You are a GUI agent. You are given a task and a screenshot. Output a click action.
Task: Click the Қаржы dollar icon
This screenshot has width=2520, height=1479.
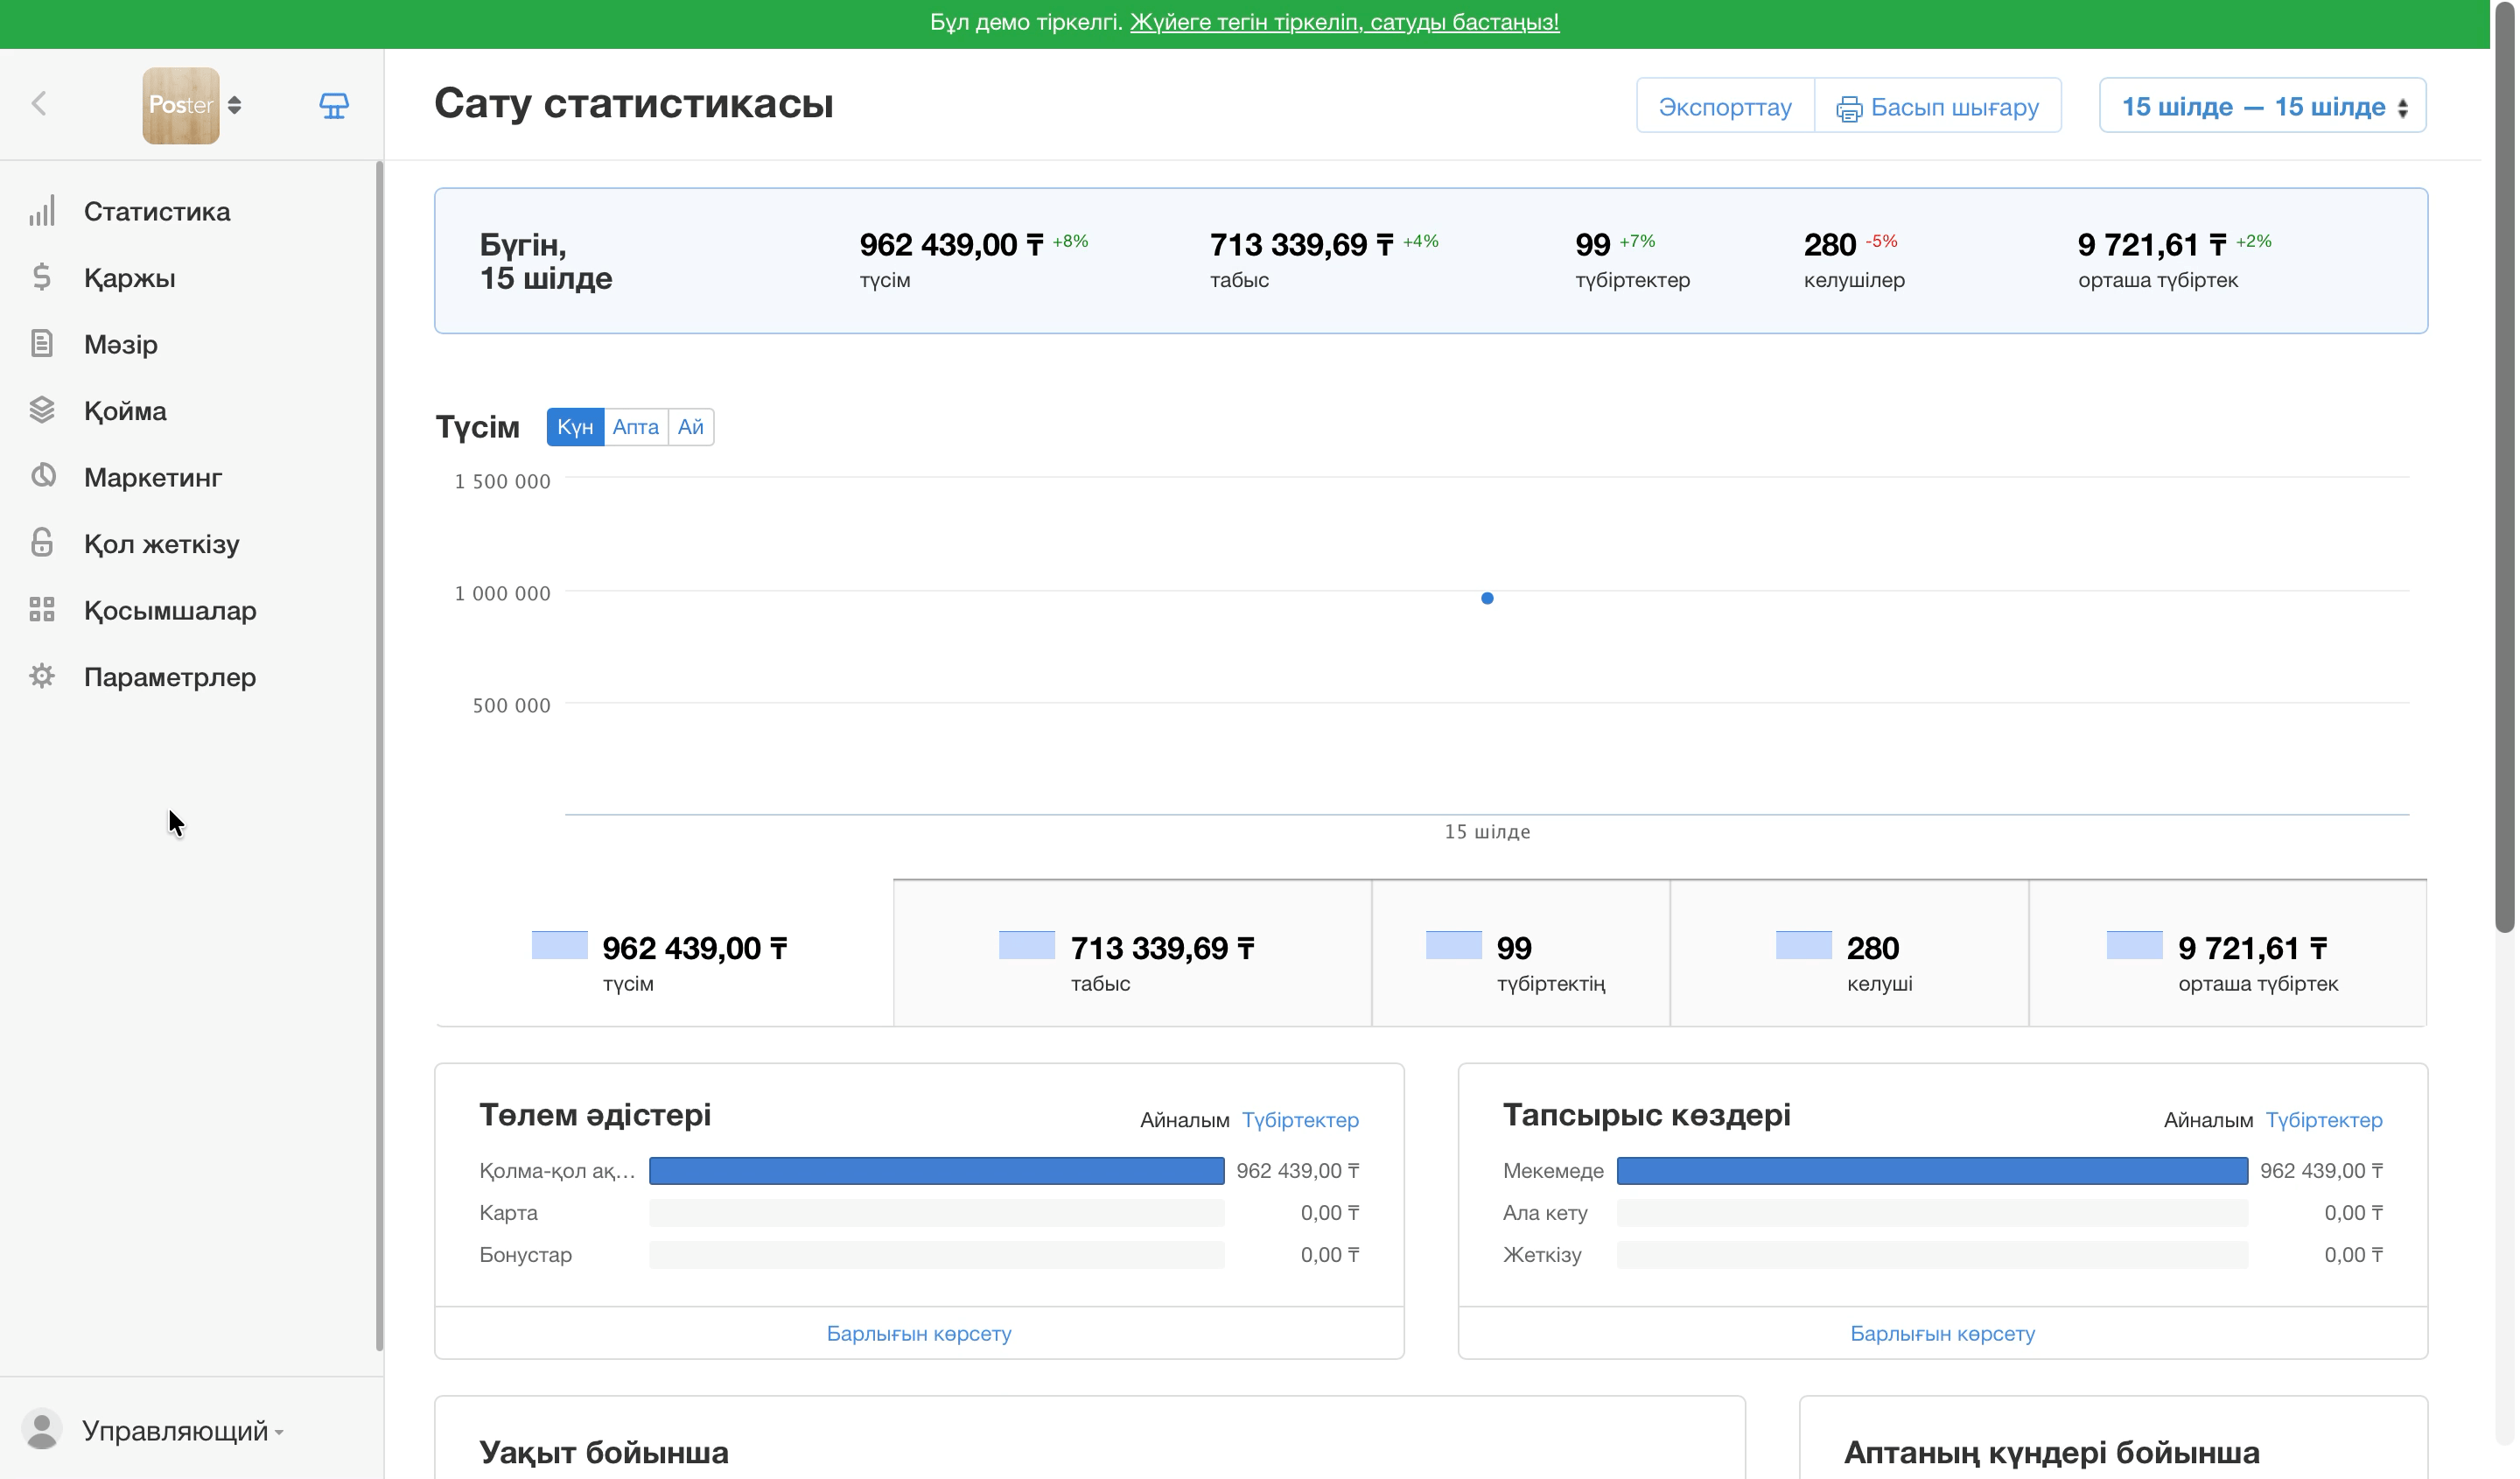[41, 277]
